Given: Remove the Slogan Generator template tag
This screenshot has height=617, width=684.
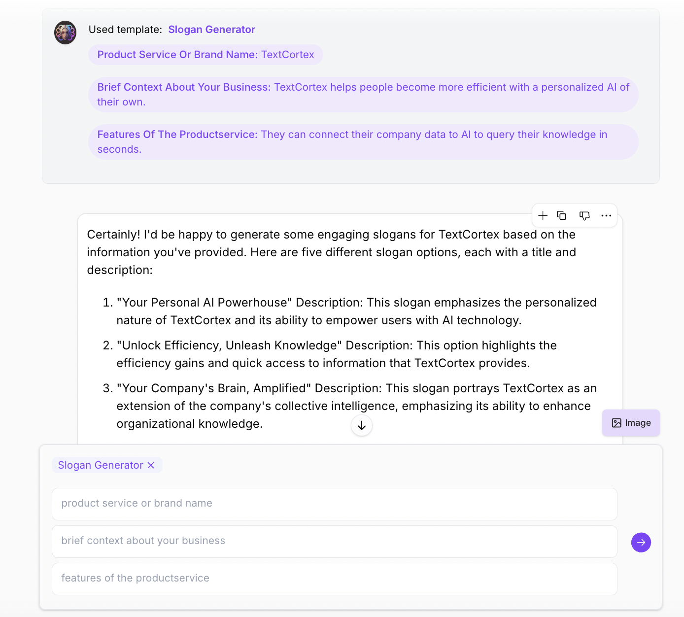Looking at the screenshot, I should tap(151, 465).
